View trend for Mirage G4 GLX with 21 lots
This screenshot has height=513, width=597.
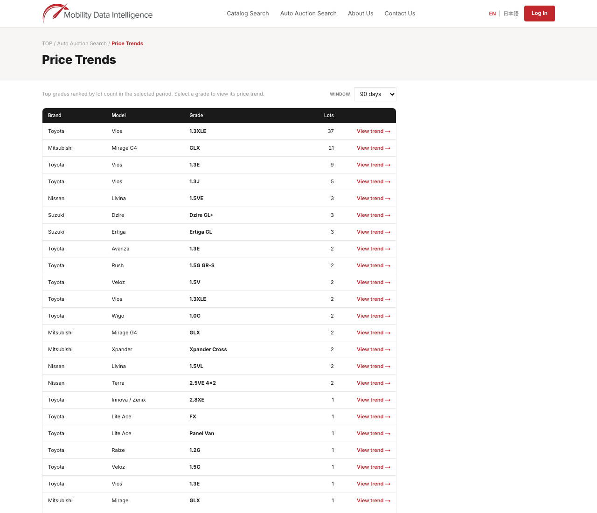[x=374, y=148]
